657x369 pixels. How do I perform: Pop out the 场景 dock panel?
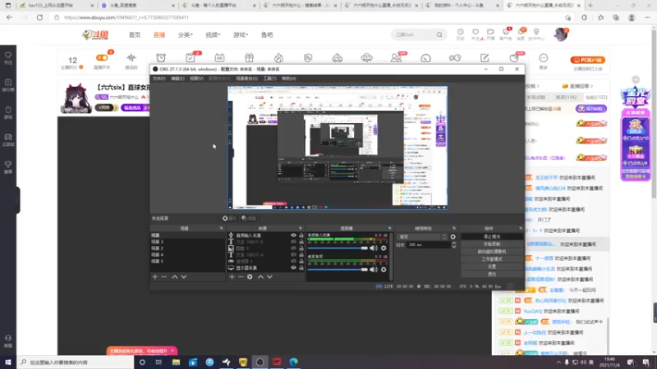click(221, 229)
